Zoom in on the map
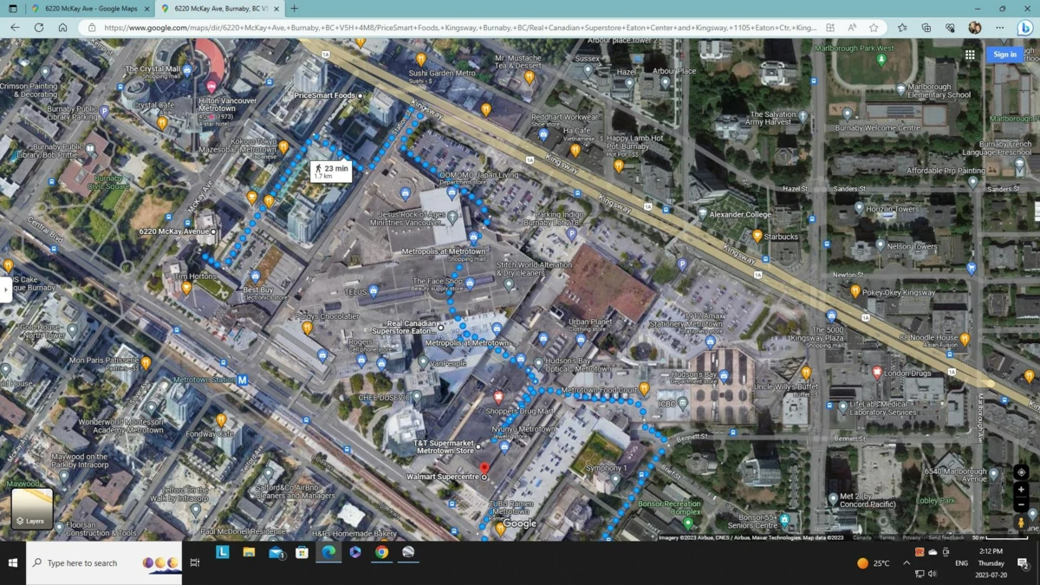Image resolution: width=1040 pixels, height=585 pixels. [x=1021, y=490]
